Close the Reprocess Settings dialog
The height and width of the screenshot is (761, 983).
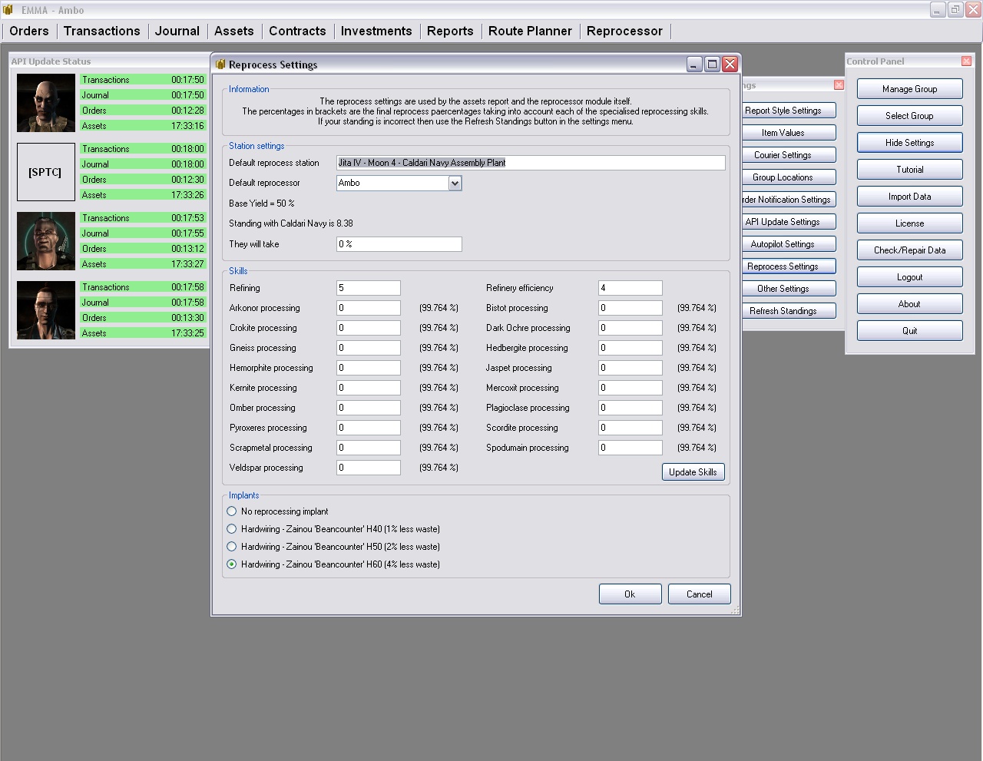click(x=730, y=65)
